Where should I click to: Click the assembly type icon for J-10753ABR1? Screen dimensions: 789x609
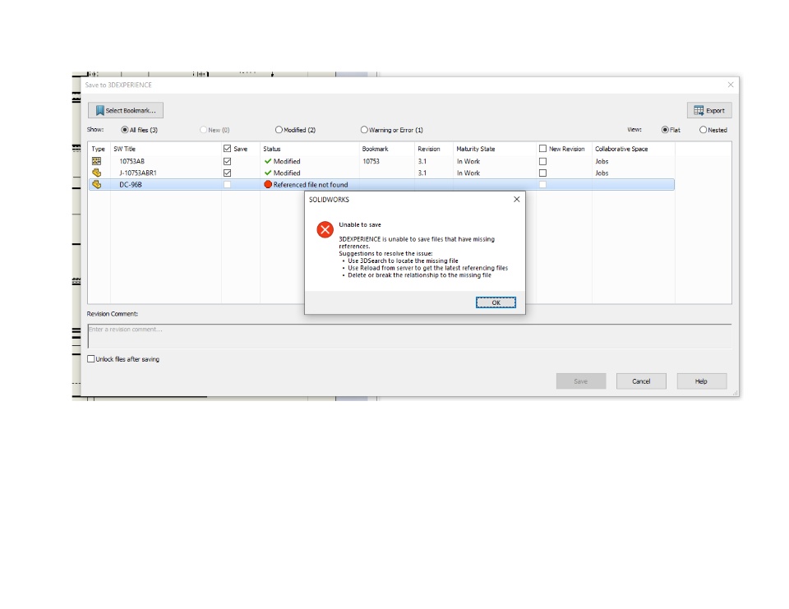tap(97, 173)
